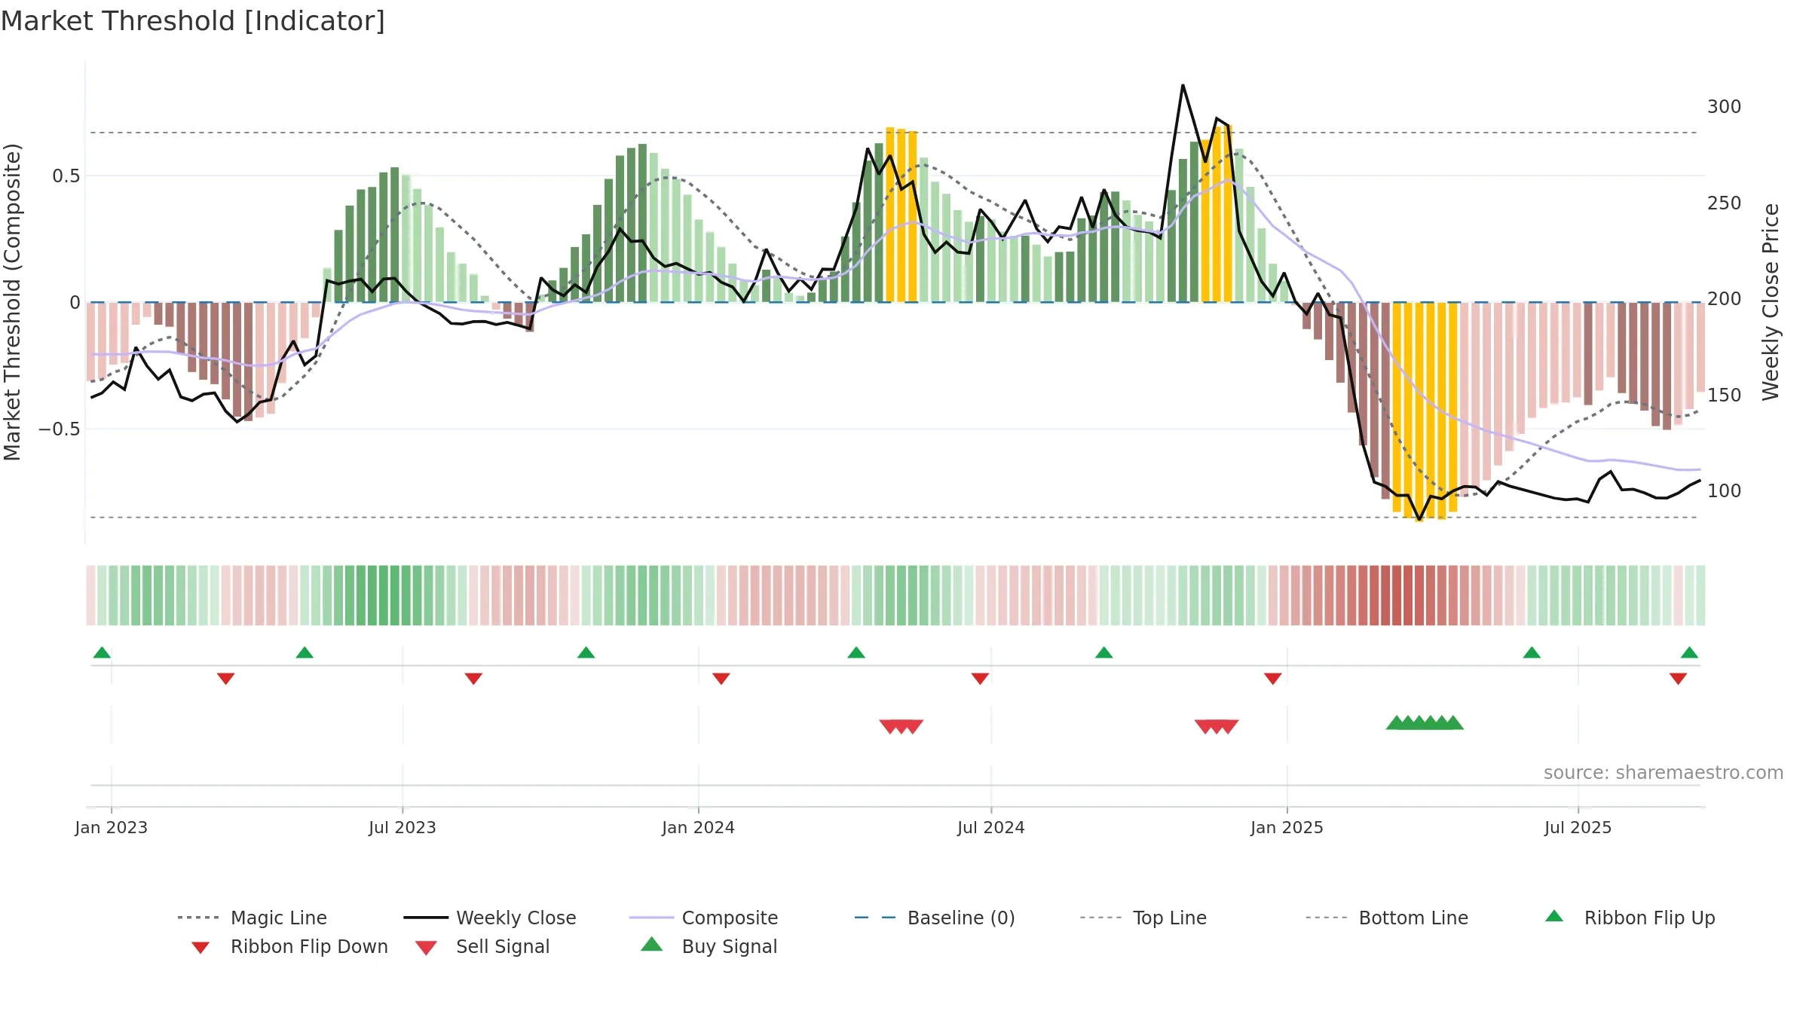Toggle the Magic Line legend entry
The height and width of the screenshot is (1017, 1809).
[252, 918]
